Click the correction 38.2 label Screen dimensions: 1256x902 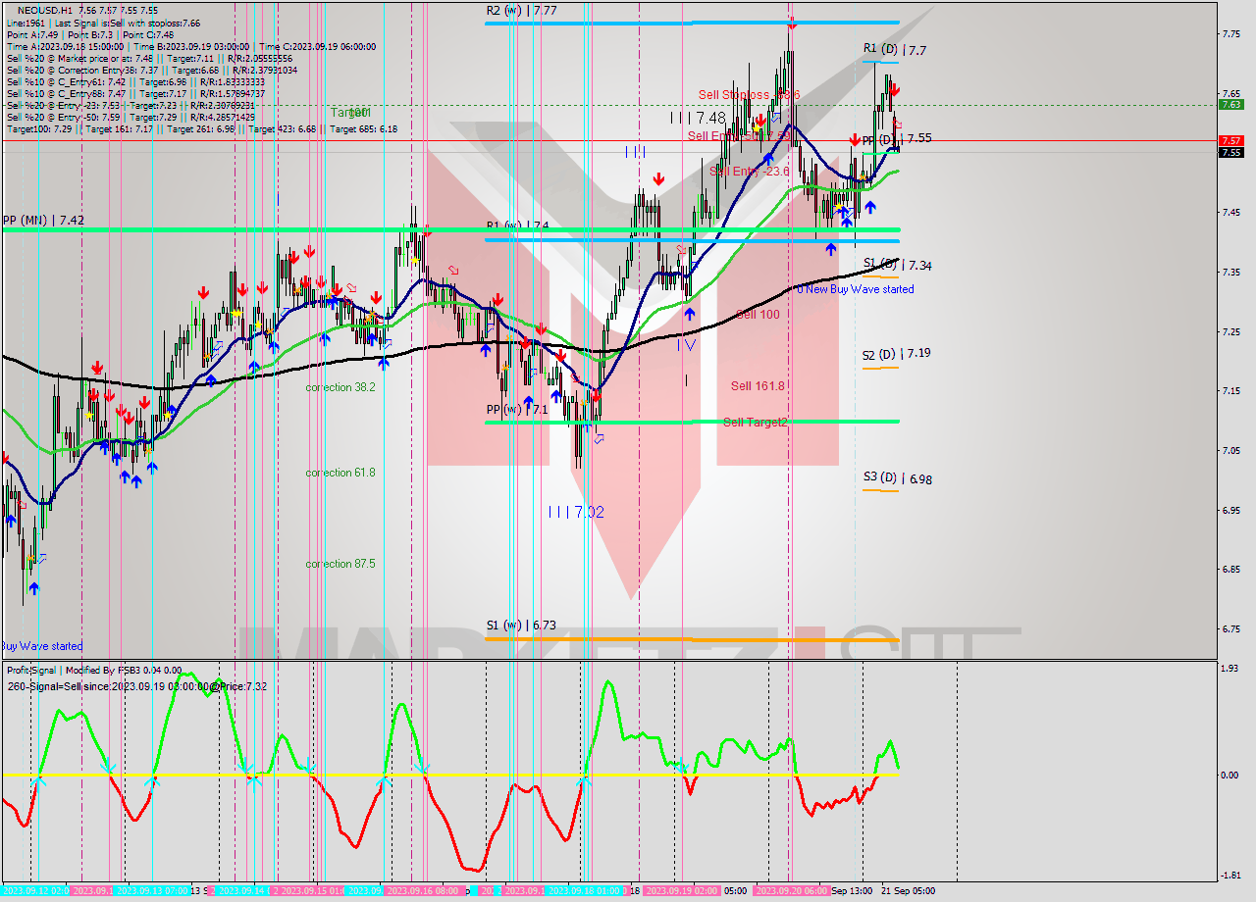(340, 387)
